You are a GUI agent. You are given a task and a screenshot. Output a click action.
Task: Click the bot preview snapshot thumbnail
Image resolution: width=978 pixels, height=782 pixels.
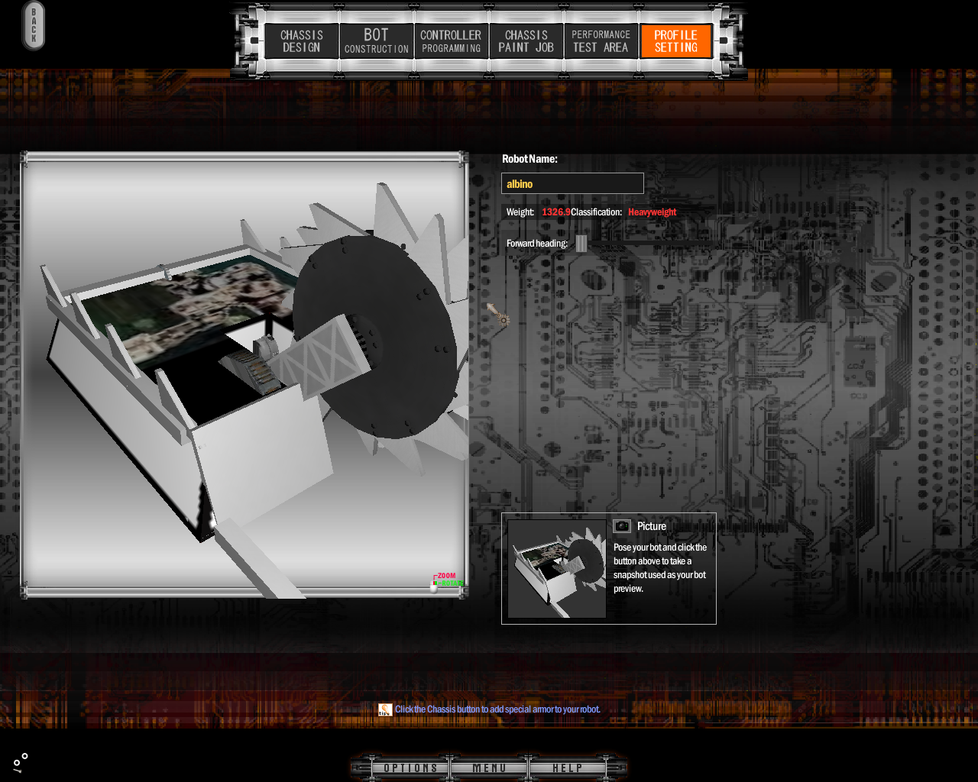point(556,569)
